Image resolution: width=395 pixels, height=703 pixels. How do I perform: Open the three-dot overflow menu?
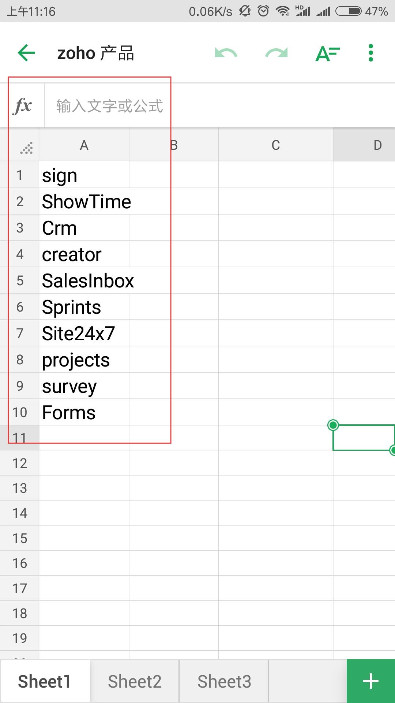pyautogui.click(x=370, y=53)
